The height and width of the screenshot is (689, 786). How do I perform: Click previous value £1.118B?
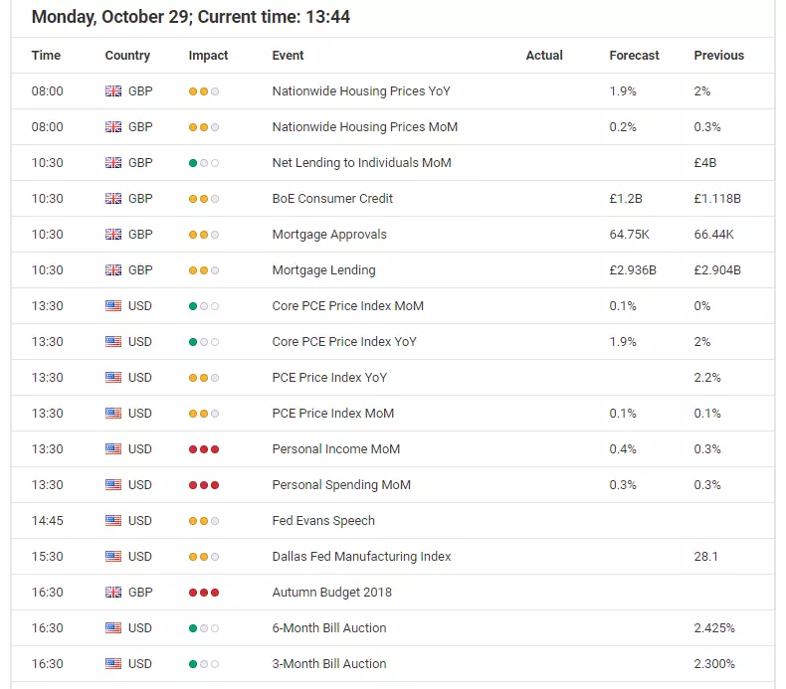717,199
